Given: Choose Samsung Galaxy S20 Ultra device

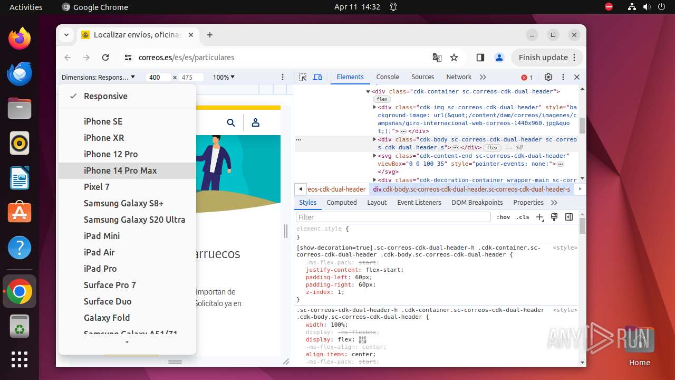Looking at the screenshot, I should pyautogui.click(x=127, y=220).
